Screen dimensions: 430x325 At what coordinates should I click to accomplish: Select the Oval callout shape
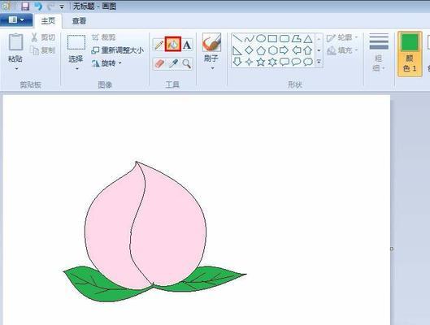296,62
